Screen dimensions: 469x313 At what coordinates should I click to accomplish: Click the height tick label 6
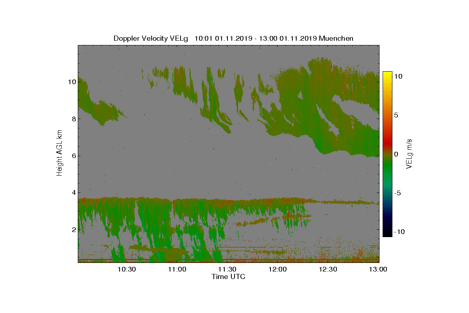click(x=73, y=156)
